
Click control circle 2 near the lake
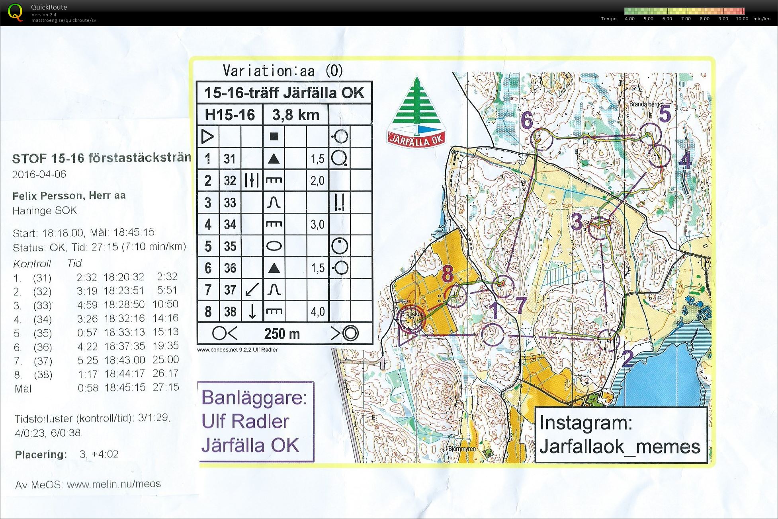(609, 340)
